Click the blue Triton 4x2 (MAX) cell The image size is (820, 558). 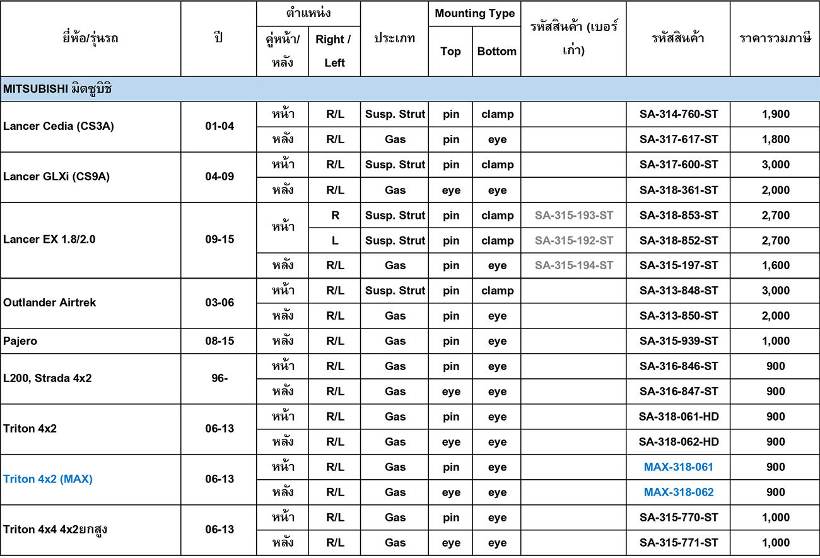click(91, 480)
